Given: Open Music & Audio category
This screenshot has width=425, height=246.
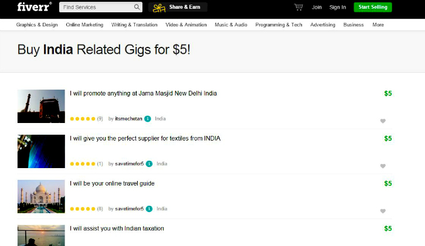Looking at the screenshot, I should (231, 25).
